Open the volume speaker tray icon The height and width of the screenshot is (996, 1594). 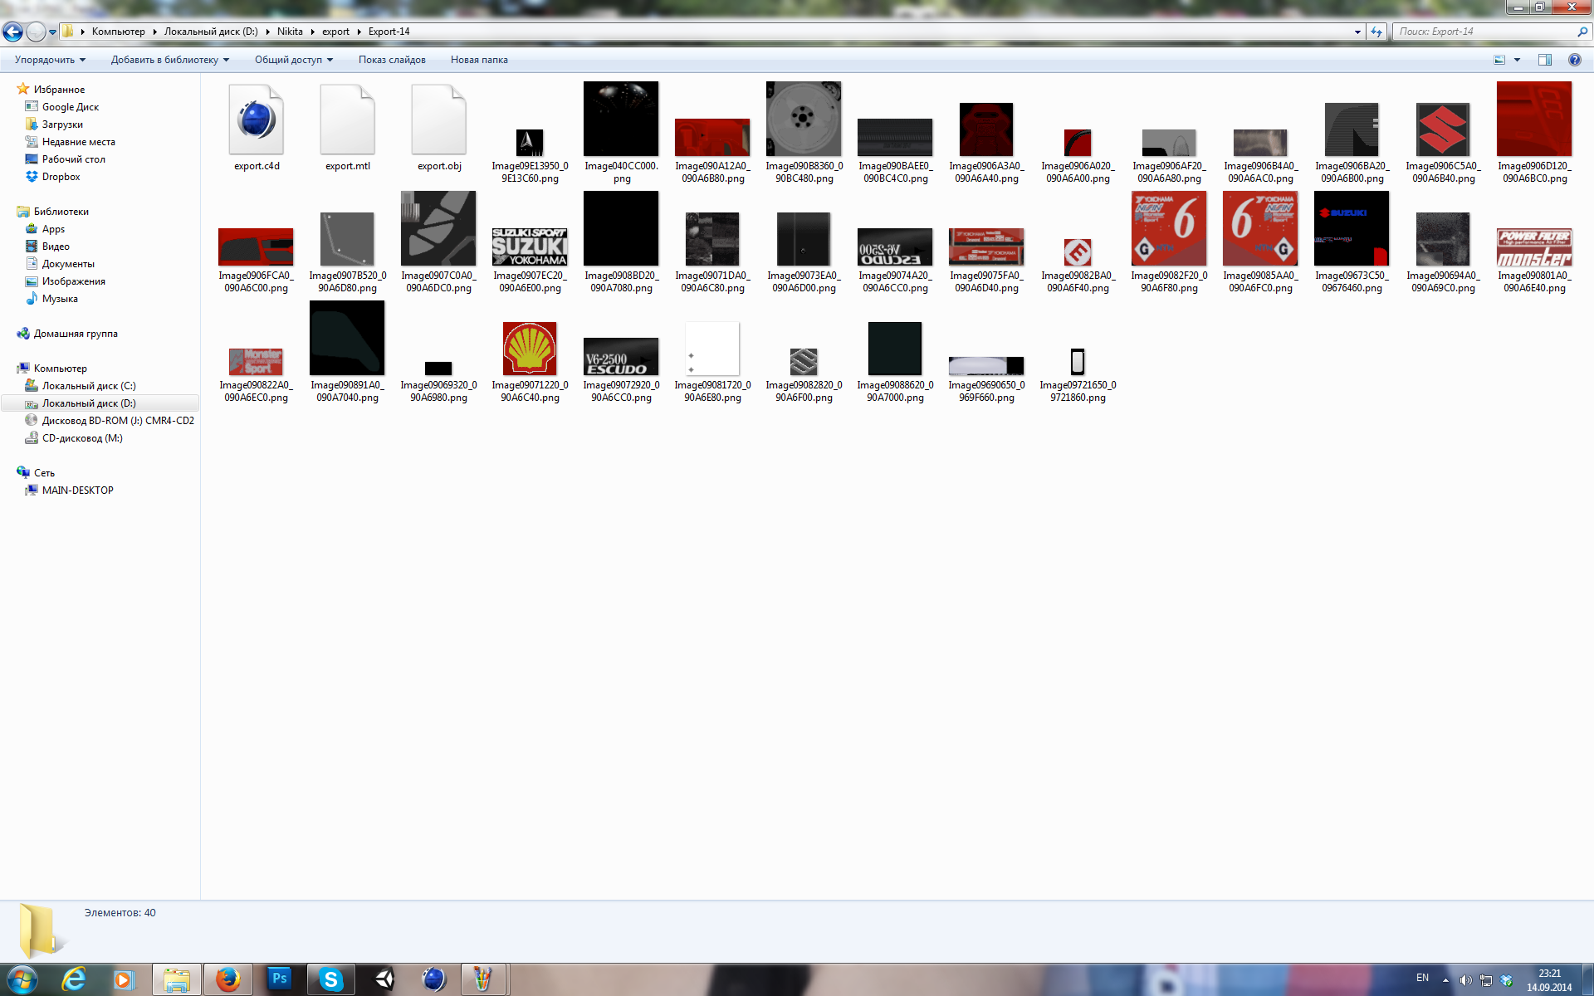coord(1465,980)
